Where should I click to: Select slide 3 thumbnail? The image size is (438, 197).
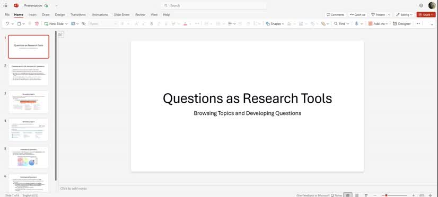tap(29, 102)
